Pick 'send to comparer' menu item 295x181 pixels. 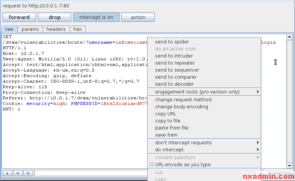204,77
